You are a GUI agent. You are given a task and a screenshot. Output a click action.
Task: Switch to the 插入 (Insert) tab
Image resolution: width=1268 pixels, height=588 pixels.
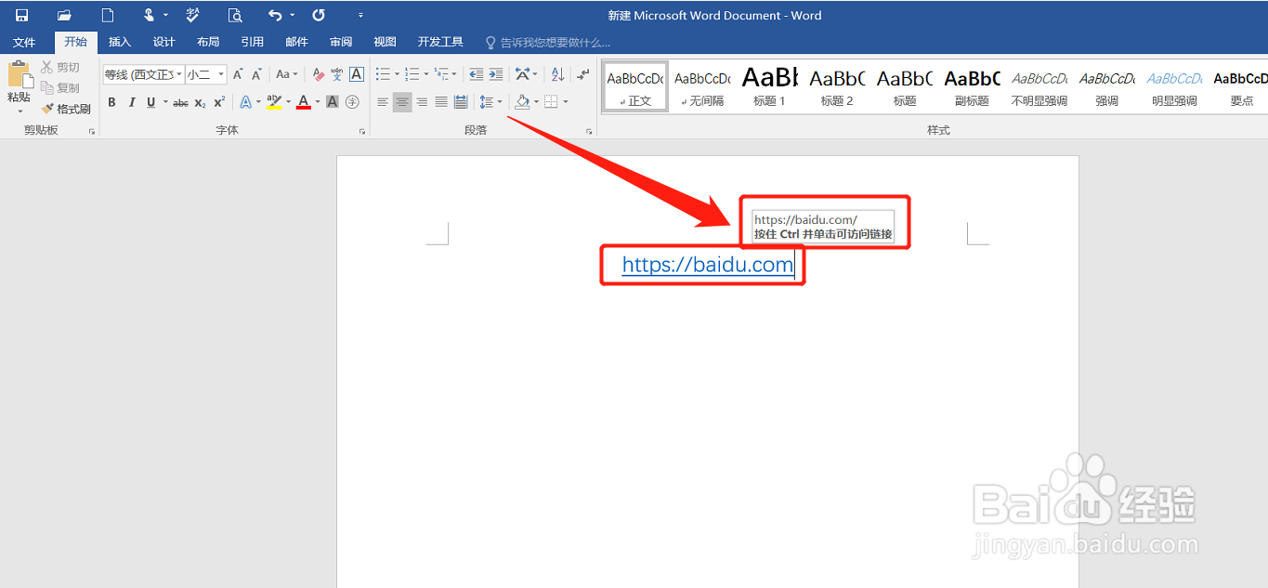(120, 42)
